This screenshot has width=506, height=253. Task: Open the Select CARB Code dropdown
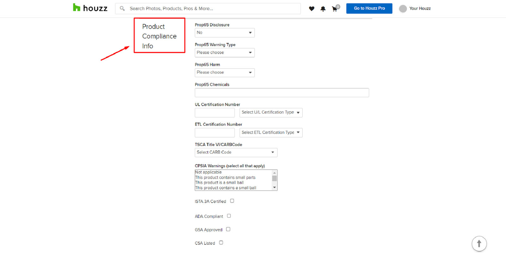tap(236, 152)
